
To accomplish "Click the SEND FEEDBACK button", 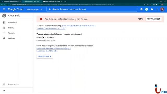I will tap(45, 56).
